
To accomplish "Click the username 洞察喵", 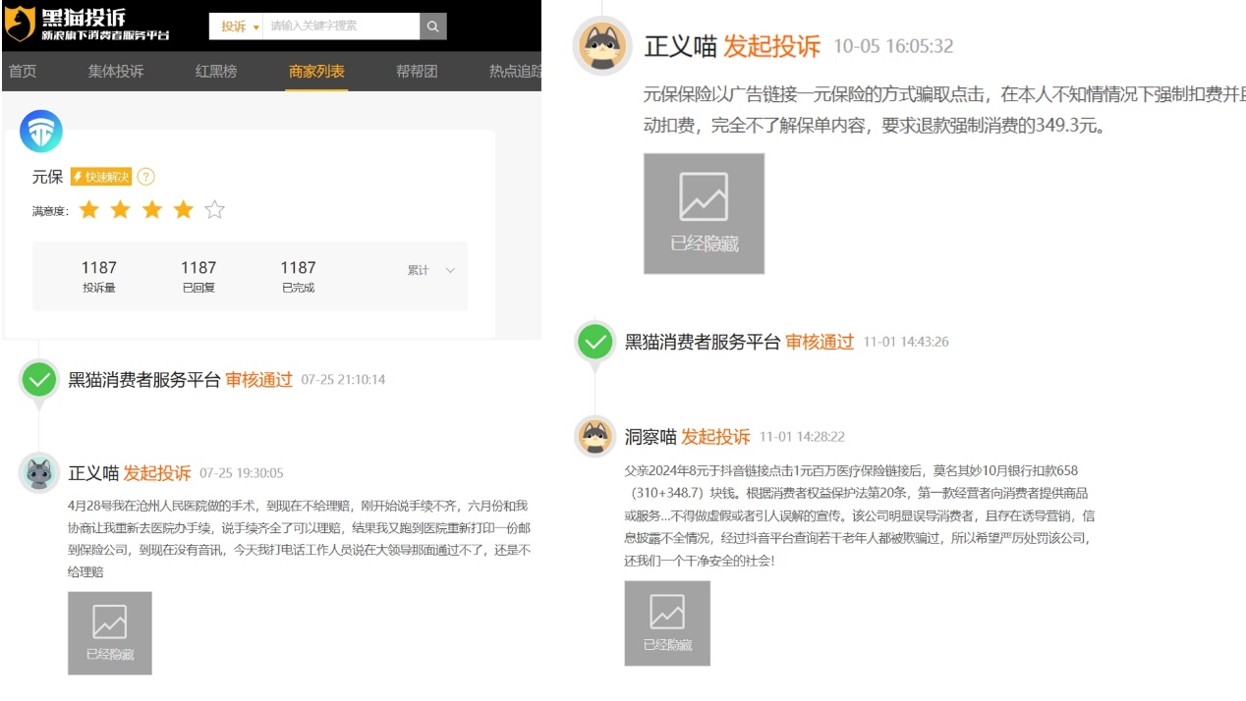I will point(651,436).
